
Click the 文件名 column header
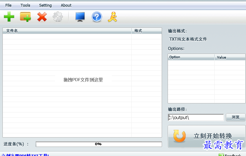point(67,31)
